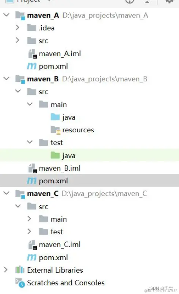The width and height of the screenshot is (179, 294).
Task: Click the External Libraries bars icon
Action: coord(20,270)
